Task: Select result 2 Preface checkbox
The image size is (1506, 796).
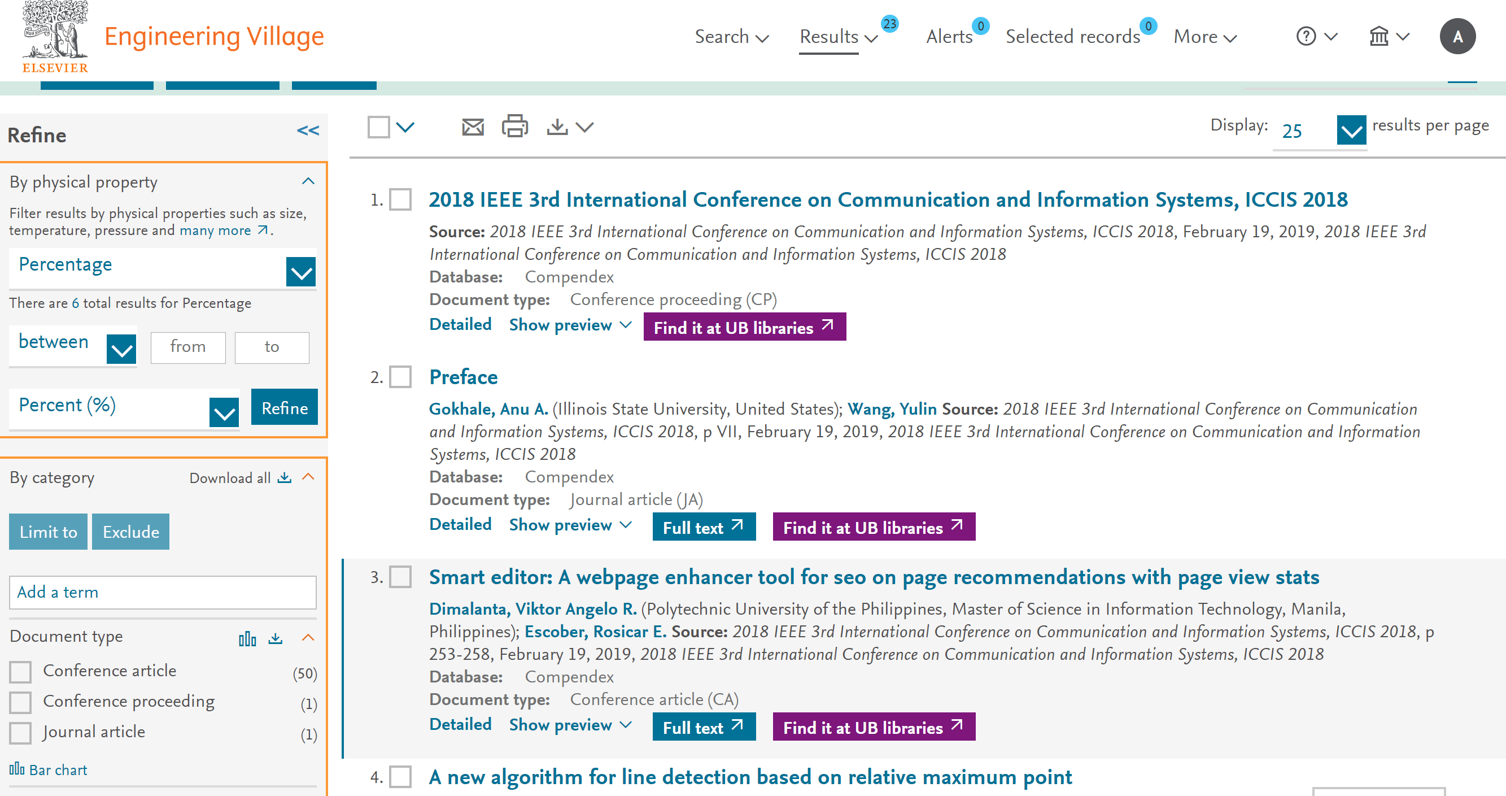Action: [x=400, y=377]
